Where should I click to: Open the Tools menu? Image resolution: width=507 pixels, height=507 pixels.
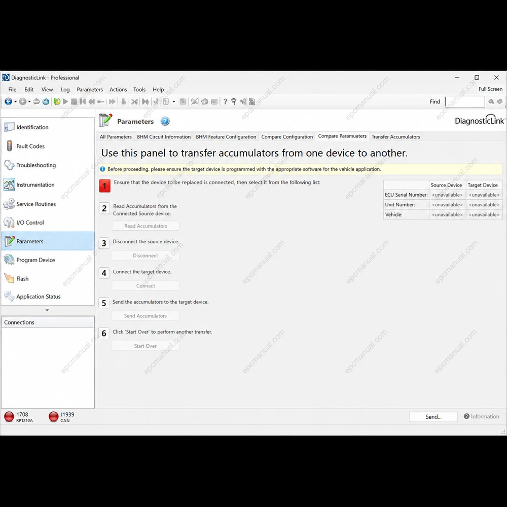139,90
